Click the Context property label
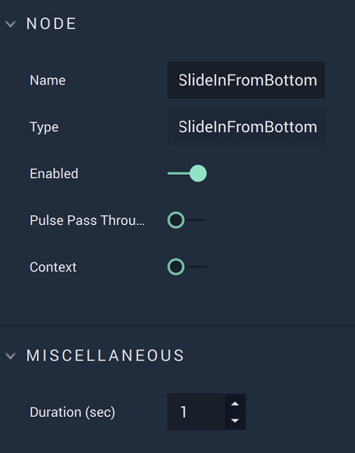 (x=53, y=267)
